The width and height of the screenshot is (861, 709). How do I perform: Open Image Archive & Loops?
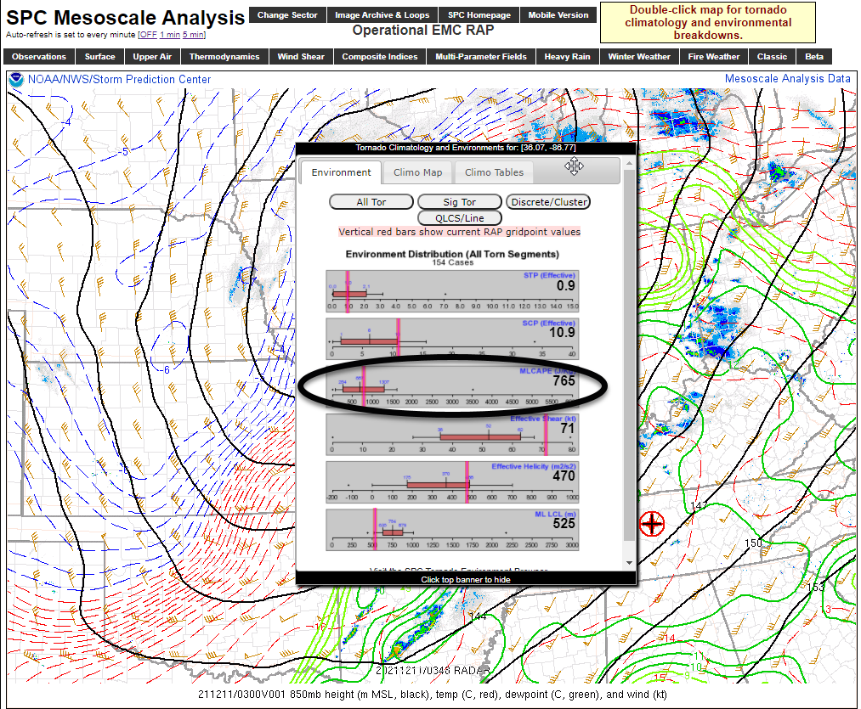pos(382,14)
